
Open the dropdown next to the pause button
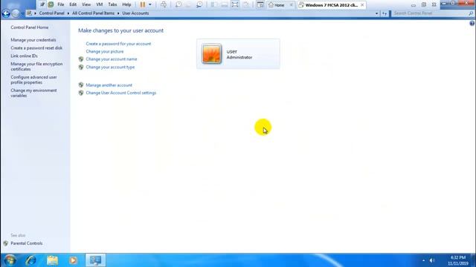click(150, 4)
